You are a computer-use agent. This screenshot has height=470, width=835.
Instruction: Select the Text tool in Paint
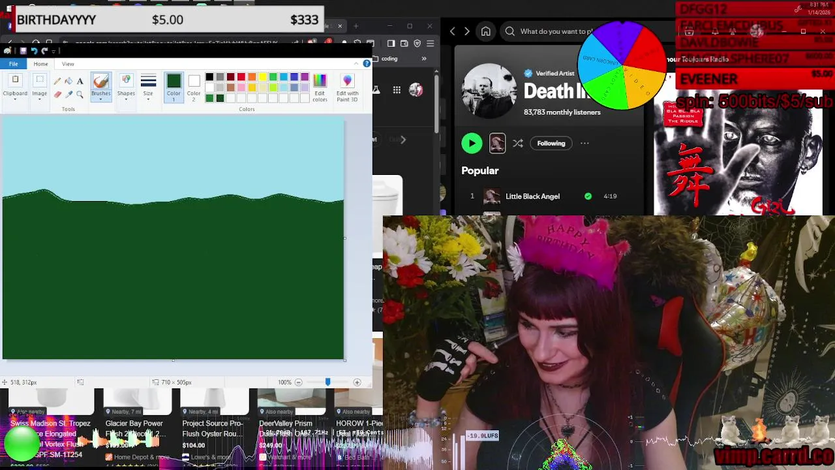click(80, 81)
